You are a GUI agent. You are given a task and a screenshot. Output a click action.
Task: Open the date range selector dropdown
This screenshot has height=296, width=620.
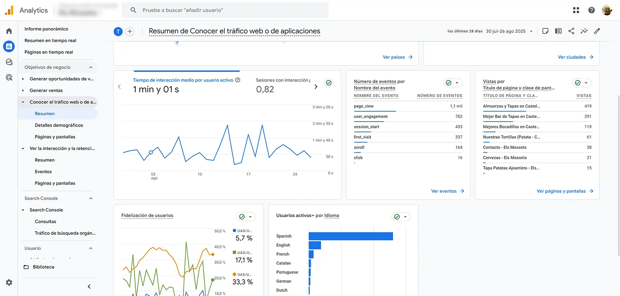[509, 31]
